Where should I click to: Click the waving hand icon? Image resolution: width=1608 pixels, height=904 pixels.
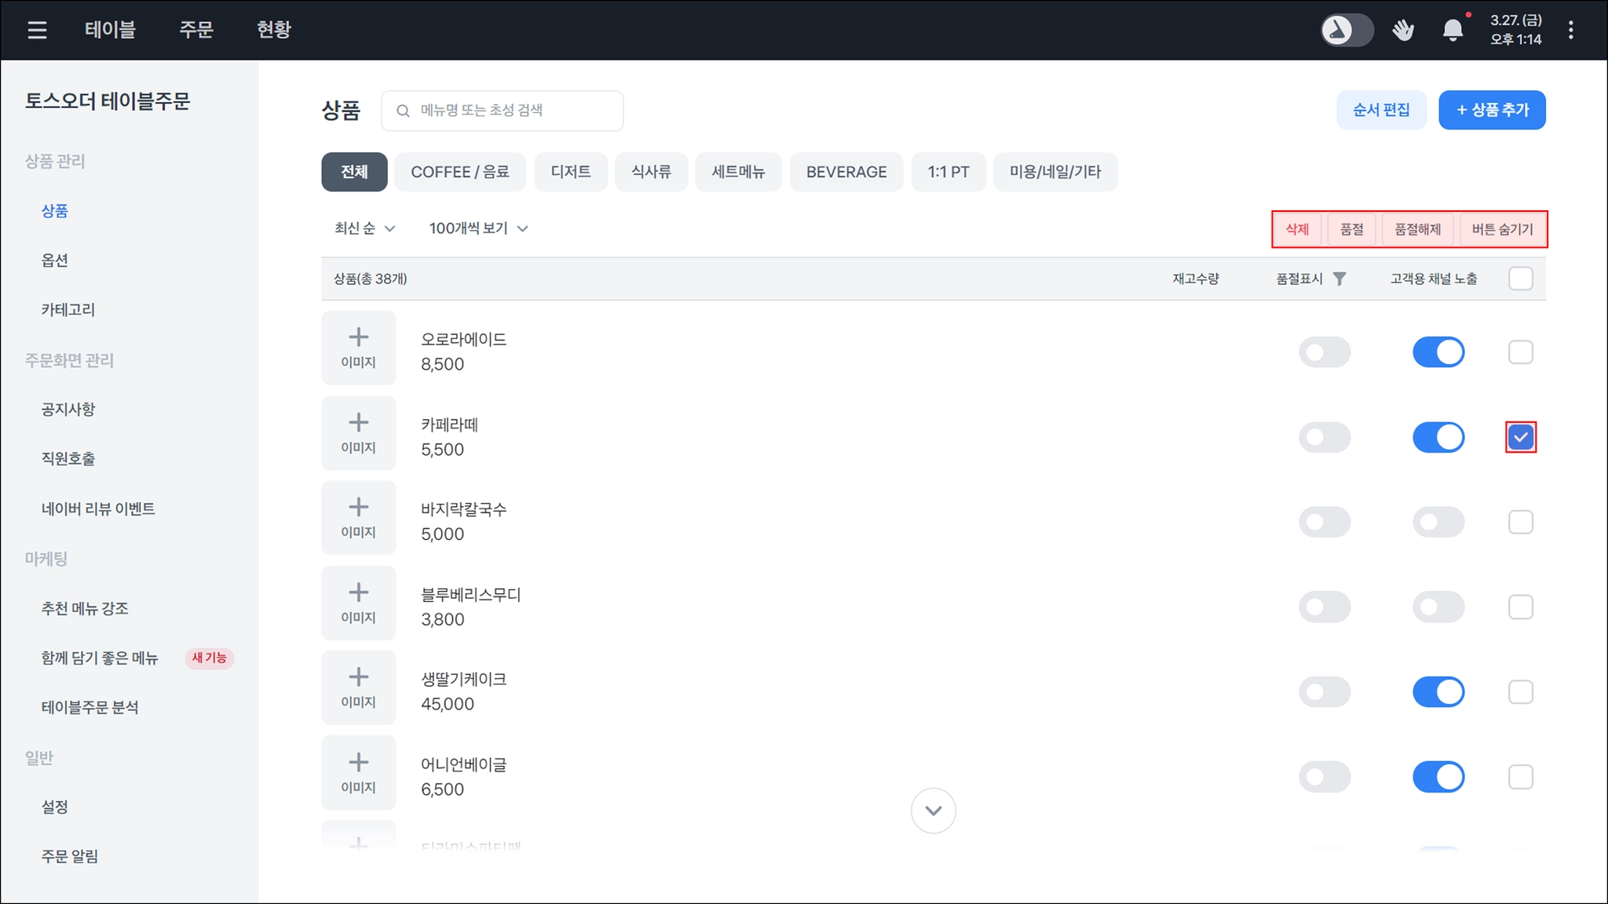point(1403,30)
